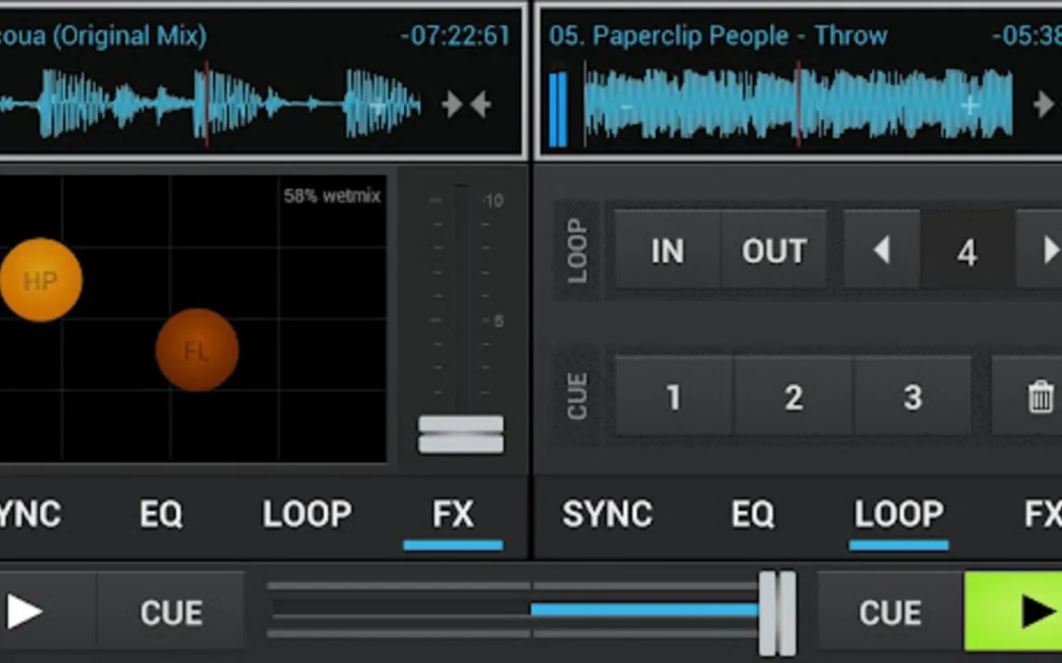Viewport: 1062px width, 663px height.
Task: Switch right deck to EQ tab
Action: click(752, 514)
